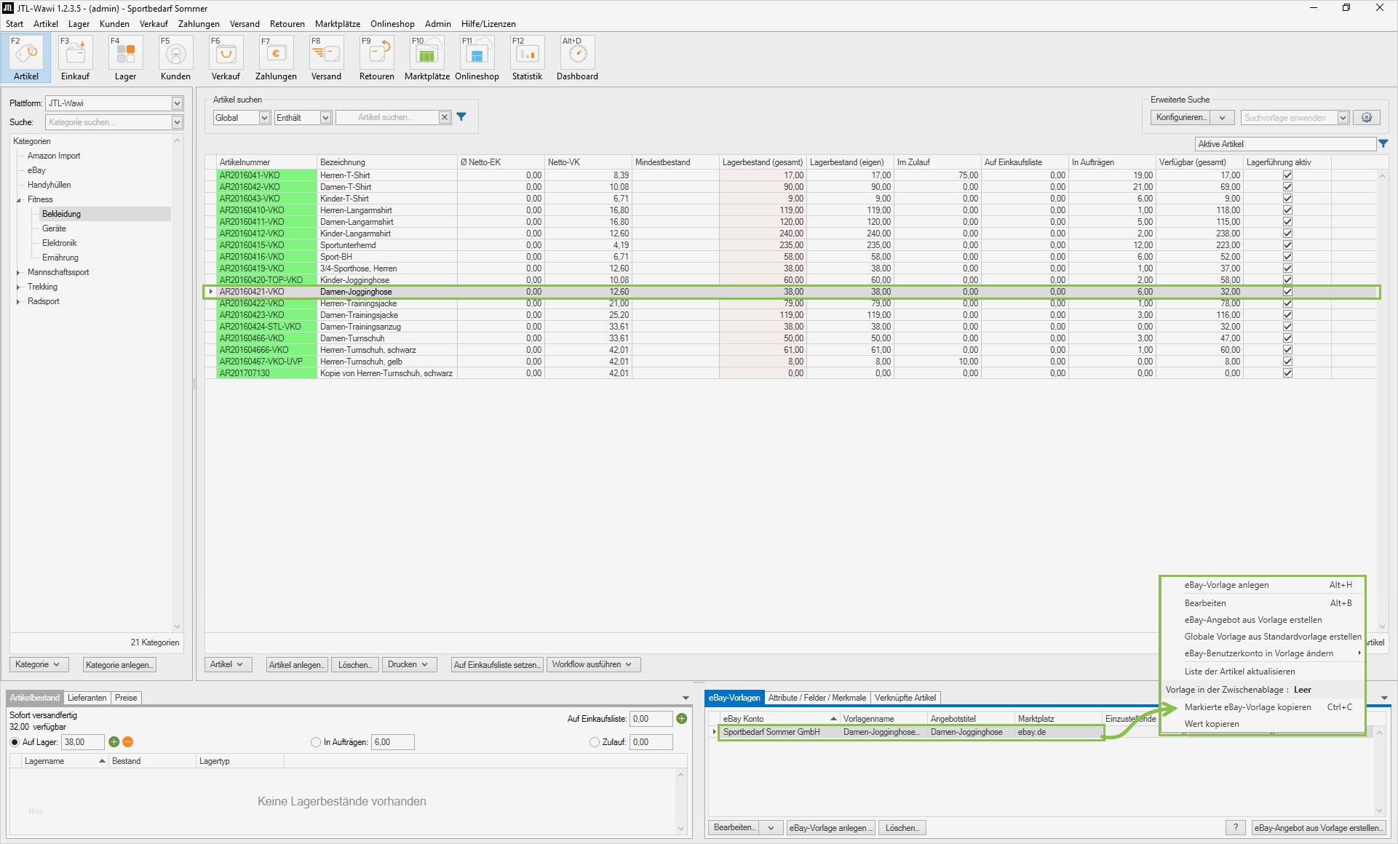This screenshot has height=844, width=1398.
Task: Open the Enthält search mode dropdown
Action: [x=325, y=118]
